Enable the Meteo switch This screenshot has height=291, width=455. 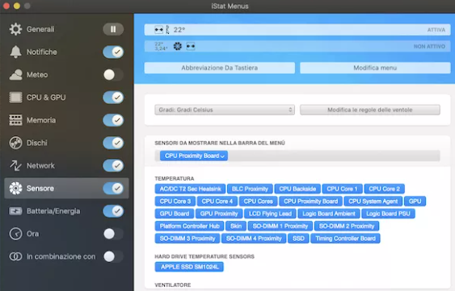click(113, 75)
